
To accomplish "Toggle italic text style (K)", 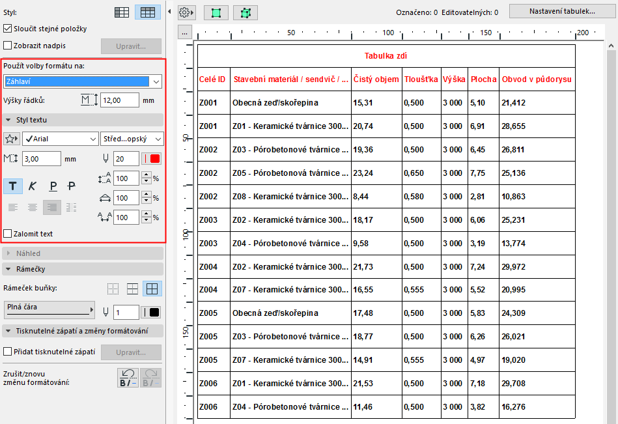I will tap(32, 186).
